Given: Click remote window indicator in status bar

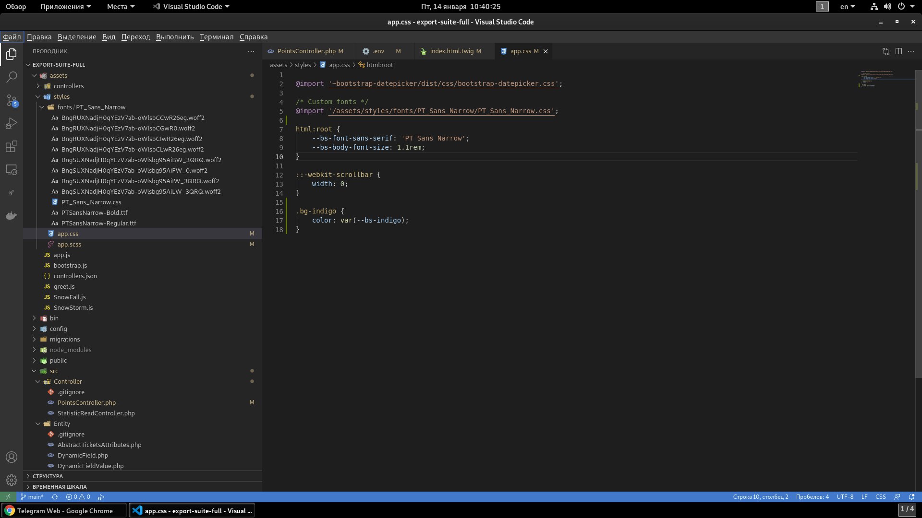Looking at the screenshot, I should (8, 497).
